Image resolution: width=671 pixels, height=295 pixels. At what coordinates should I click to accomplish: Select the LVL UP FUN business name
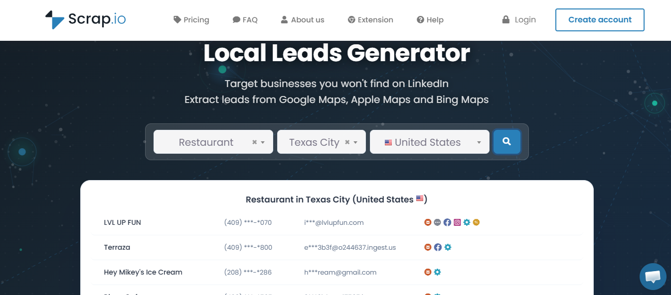point(123,222)
